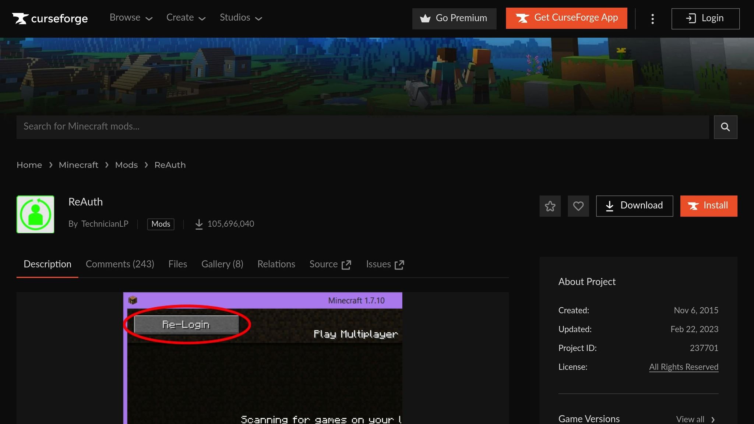754x424 pixels.
Task: Click the magnifier search button
Action: 725,127
